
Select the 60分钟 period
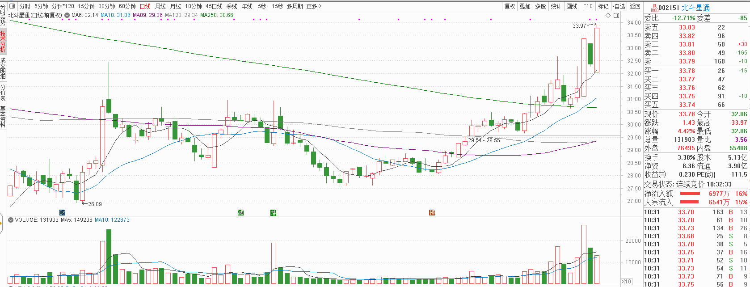(127, 7)
